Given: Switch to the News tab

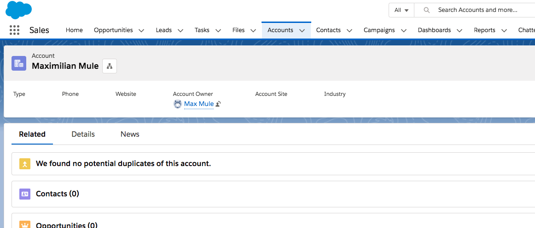Looking at the screenshot, I should click(130, 134).
